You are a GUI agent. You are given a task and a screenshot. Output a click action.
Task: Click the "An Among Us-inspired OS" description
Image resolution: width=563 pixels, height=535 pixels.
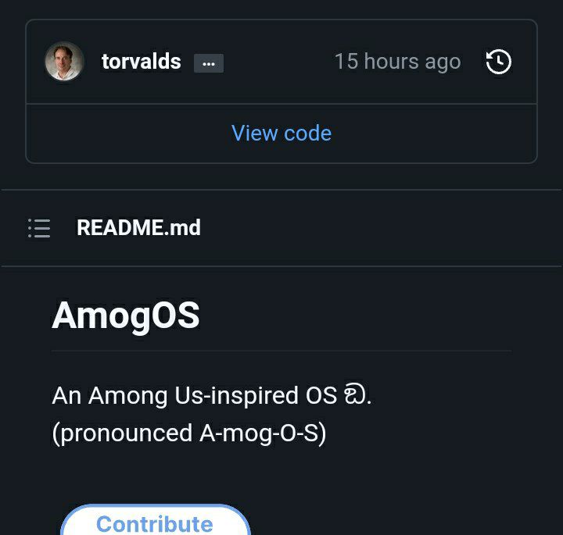194,396
